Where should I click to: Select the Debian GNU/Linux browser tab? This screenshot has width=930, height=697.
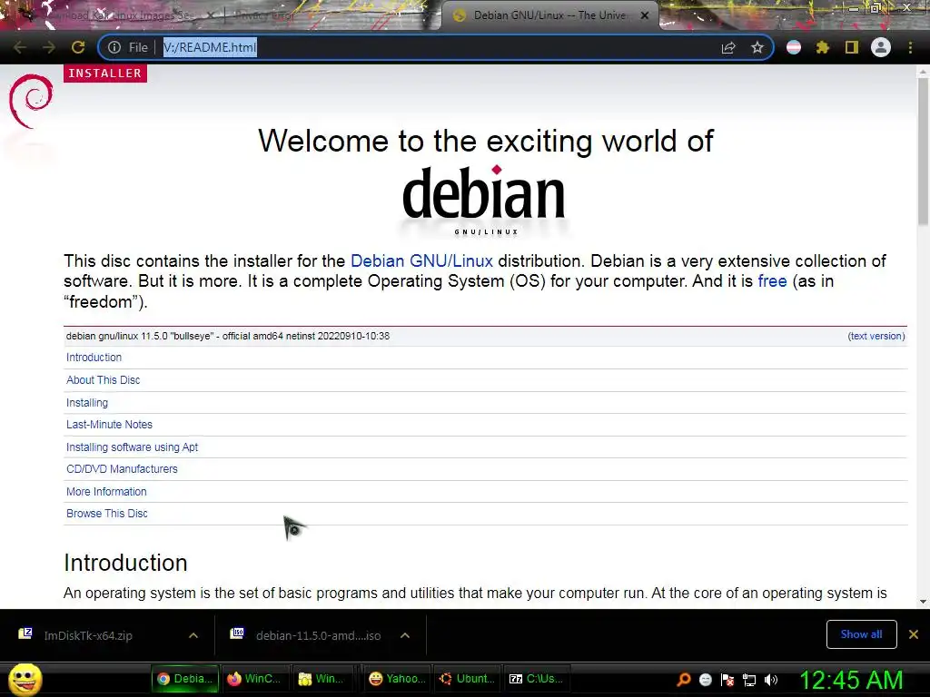[549, 15]
